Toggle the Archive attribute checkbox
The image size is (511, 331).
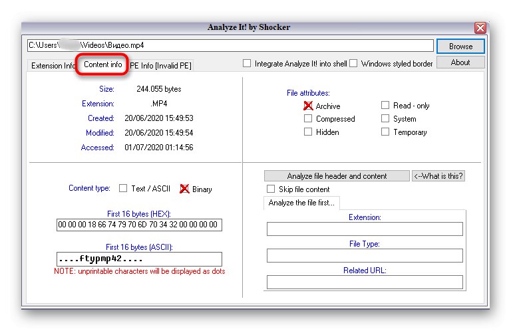tap(308, 106)
